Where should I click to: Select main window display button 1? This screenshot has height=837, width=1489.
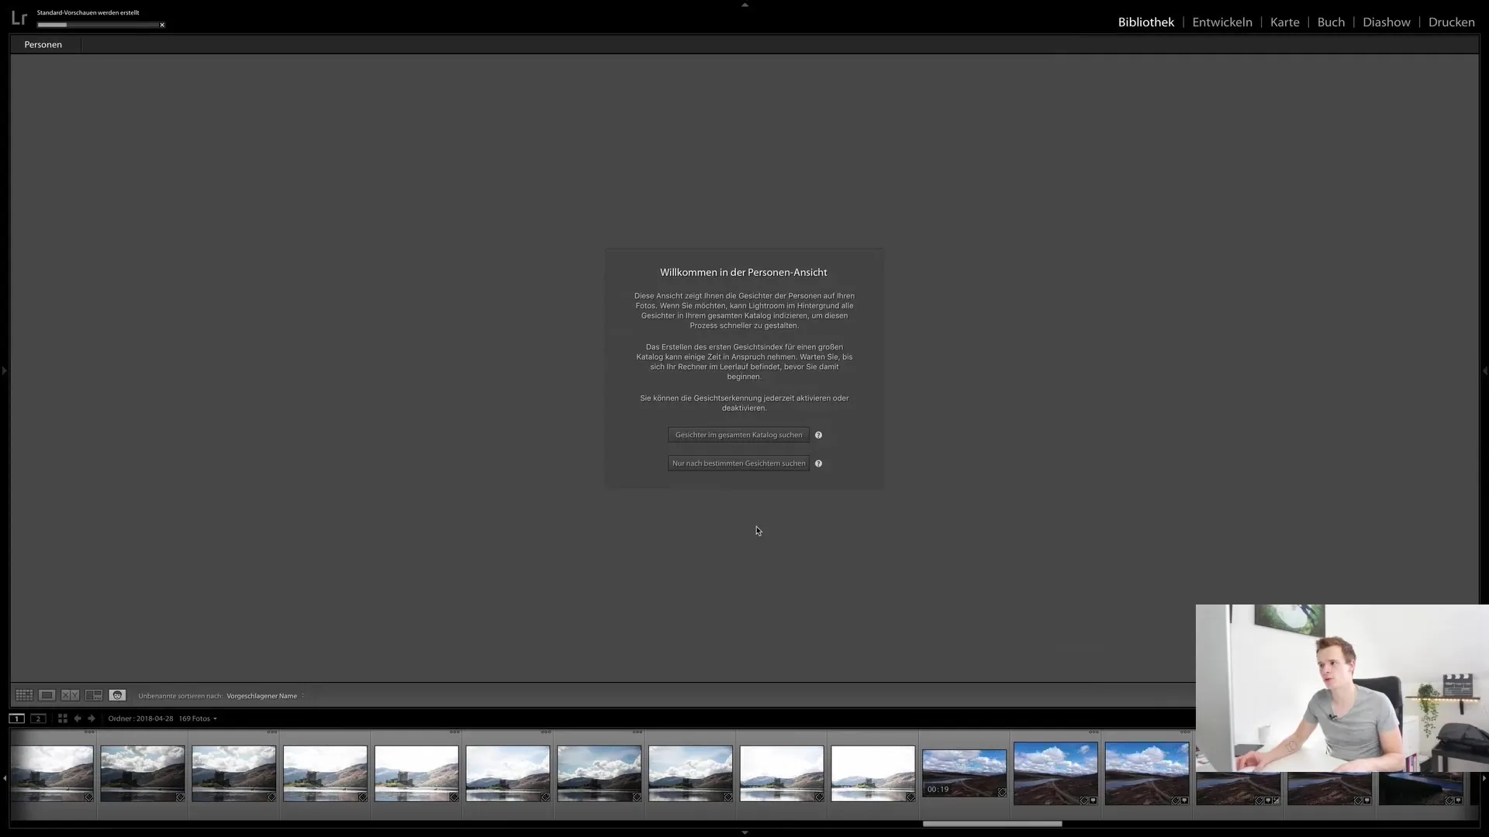[16, 718]
